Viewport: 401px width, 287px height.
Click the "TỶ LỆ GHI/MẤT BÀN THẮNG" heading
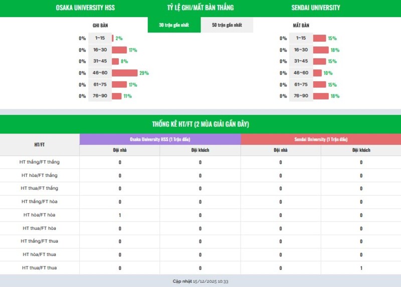click(200, 7)
